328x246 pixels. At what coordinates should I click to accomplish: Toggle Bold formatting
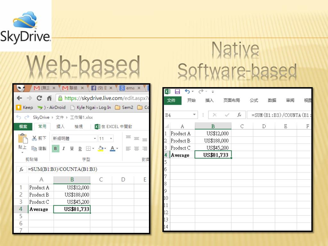55,148
